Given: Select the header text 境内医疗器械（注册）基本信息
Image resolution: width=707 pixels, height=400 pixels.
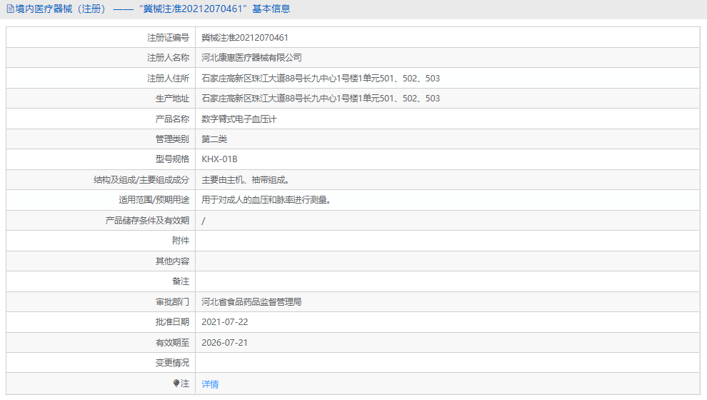Looking at the screenshot, I should pyautogui.click(x=152, y=9).
